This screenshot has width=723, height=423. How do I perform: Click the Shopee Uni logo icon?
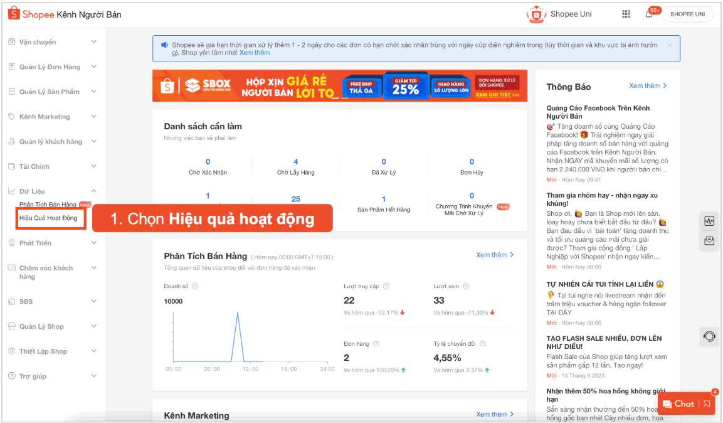pos(536,14)
